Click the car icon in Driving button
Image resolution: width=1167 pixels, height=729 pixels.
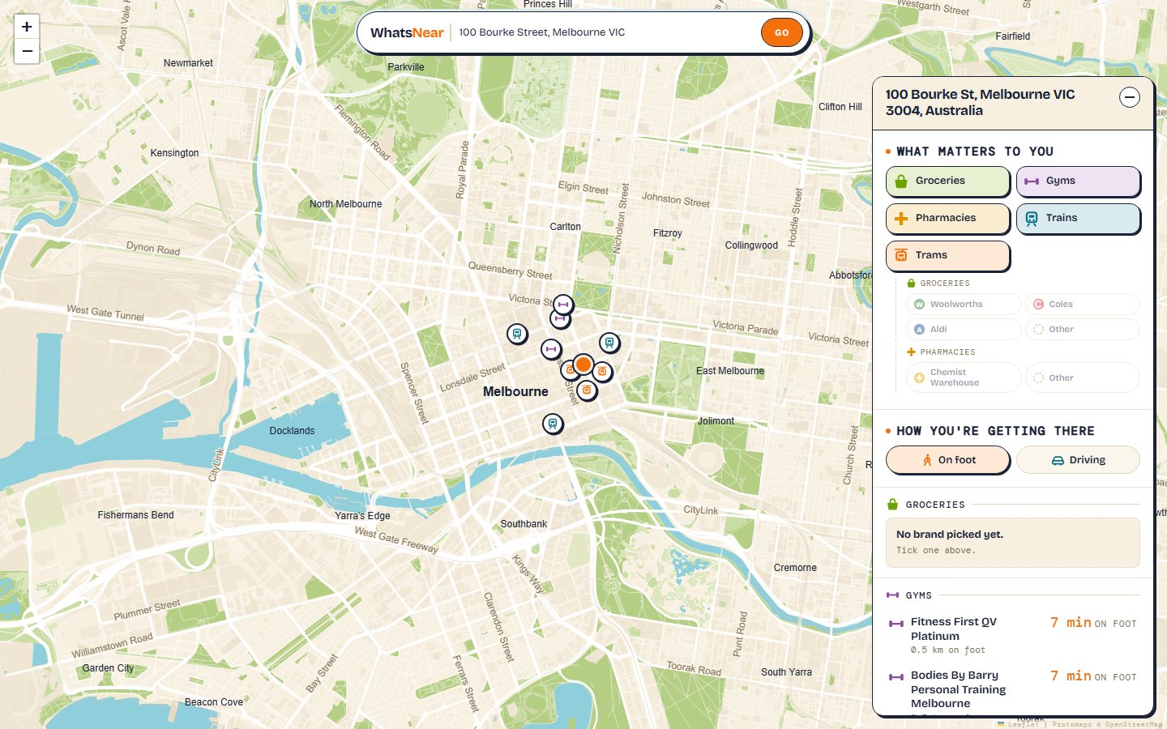[x=1058, y=460]
